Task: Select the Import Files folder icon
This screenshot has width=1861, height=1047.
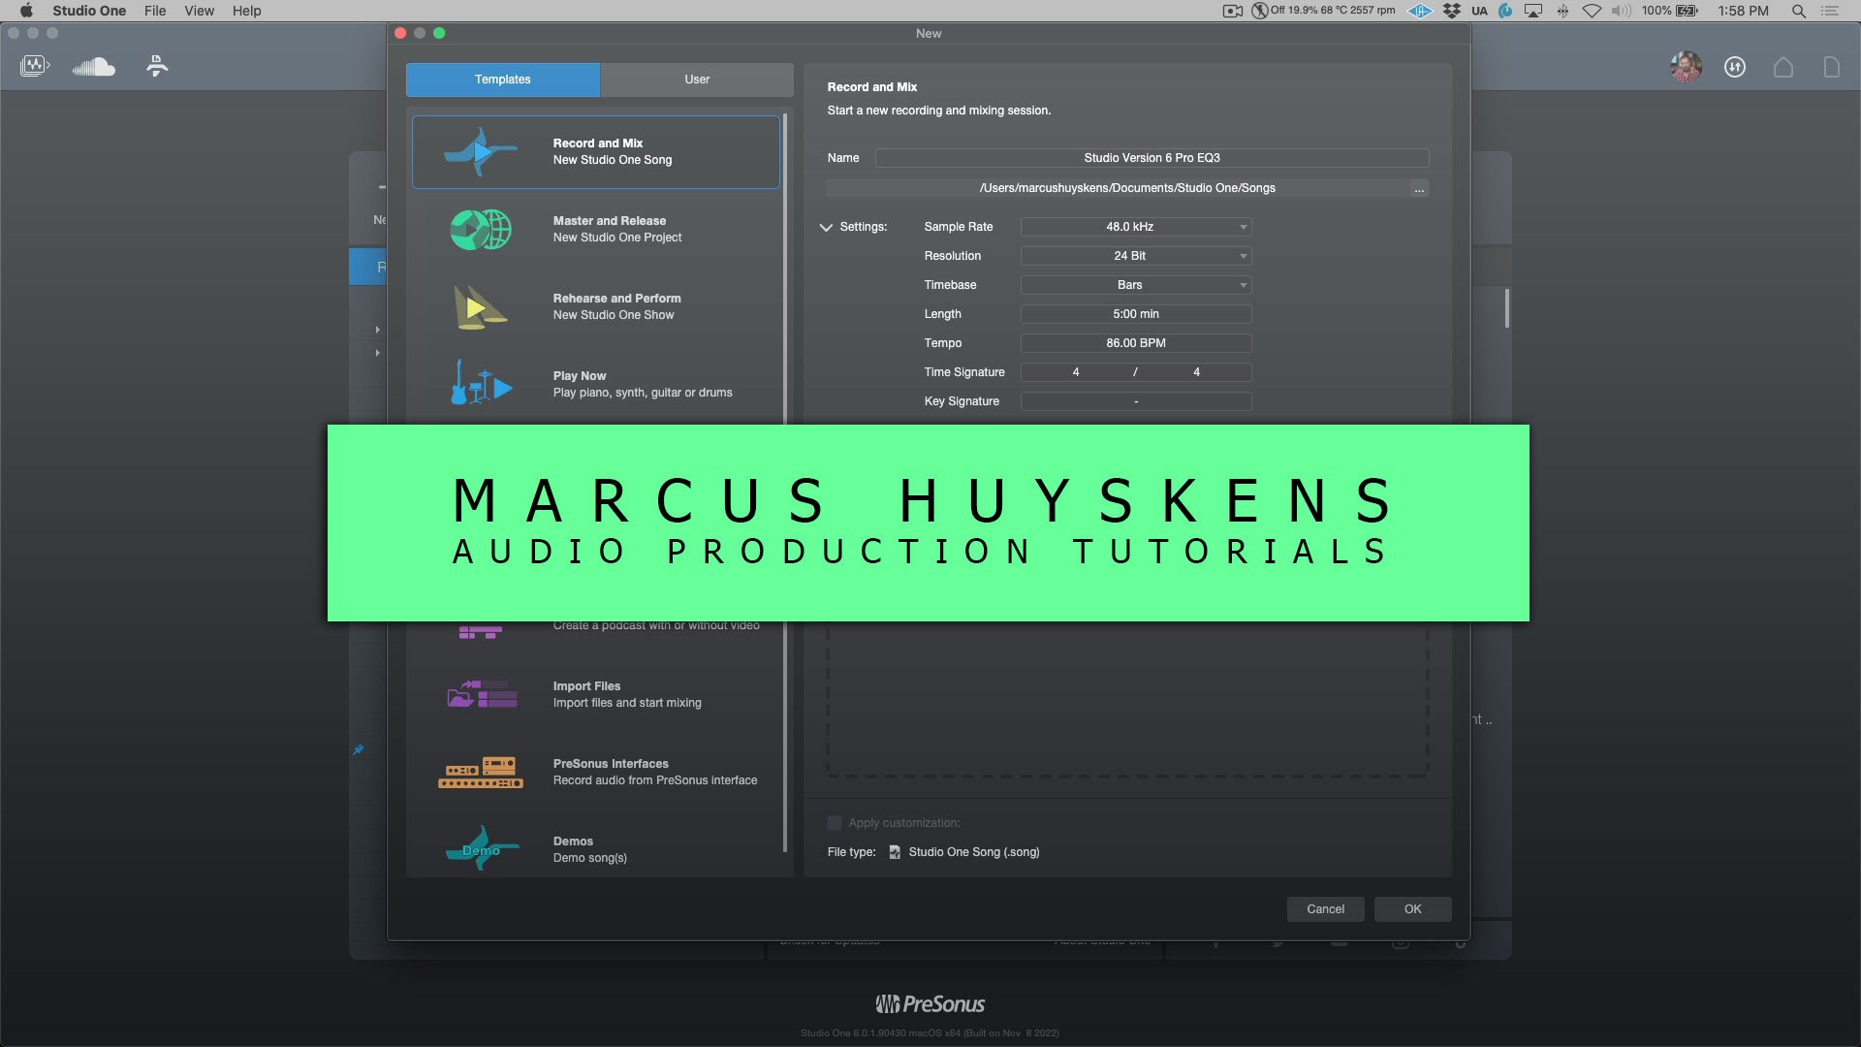Action: pos(482,694)
